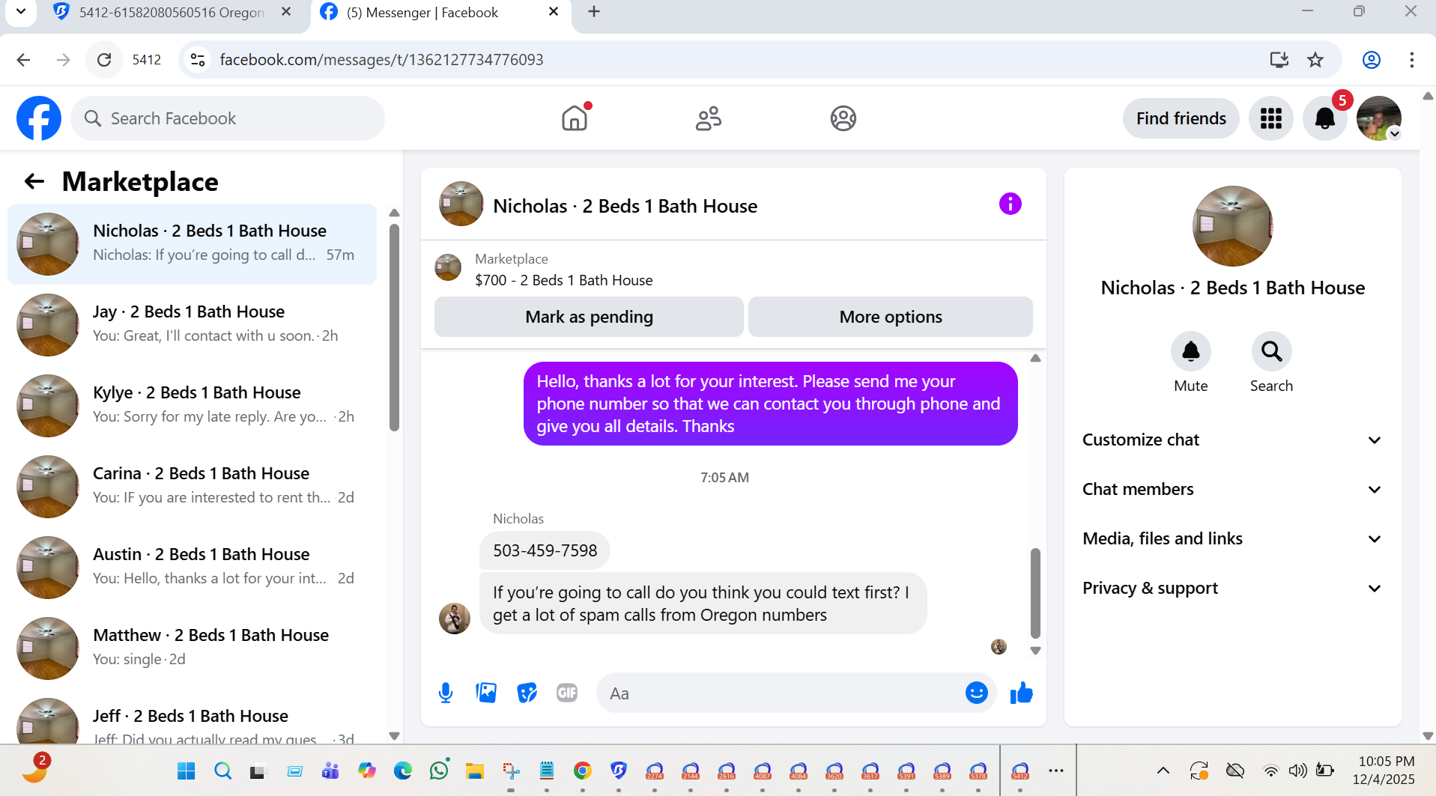
Task: Close the Messenger browser tab
Action: tap(554, 12)
